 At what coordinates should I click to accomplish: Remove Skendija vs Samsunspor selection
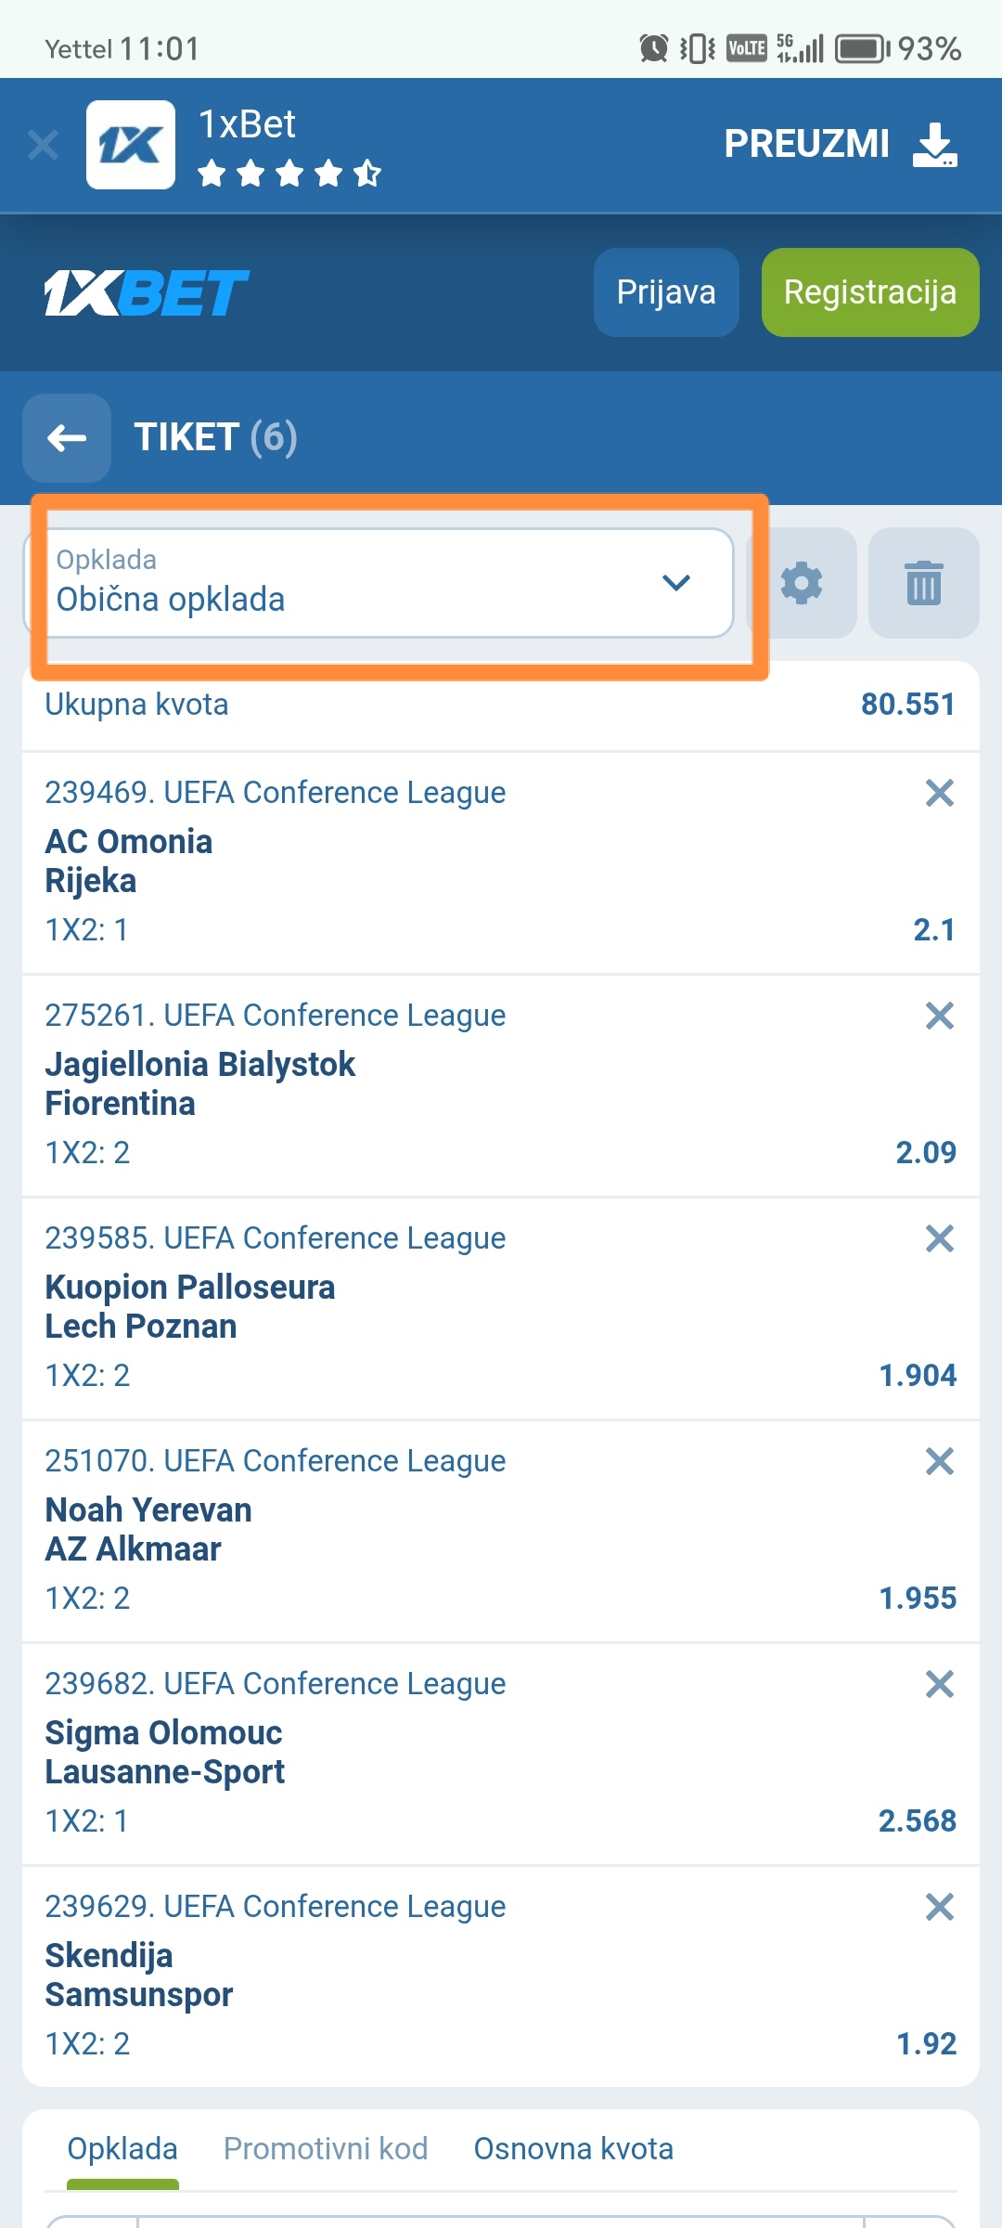[x=939, y=1907]
